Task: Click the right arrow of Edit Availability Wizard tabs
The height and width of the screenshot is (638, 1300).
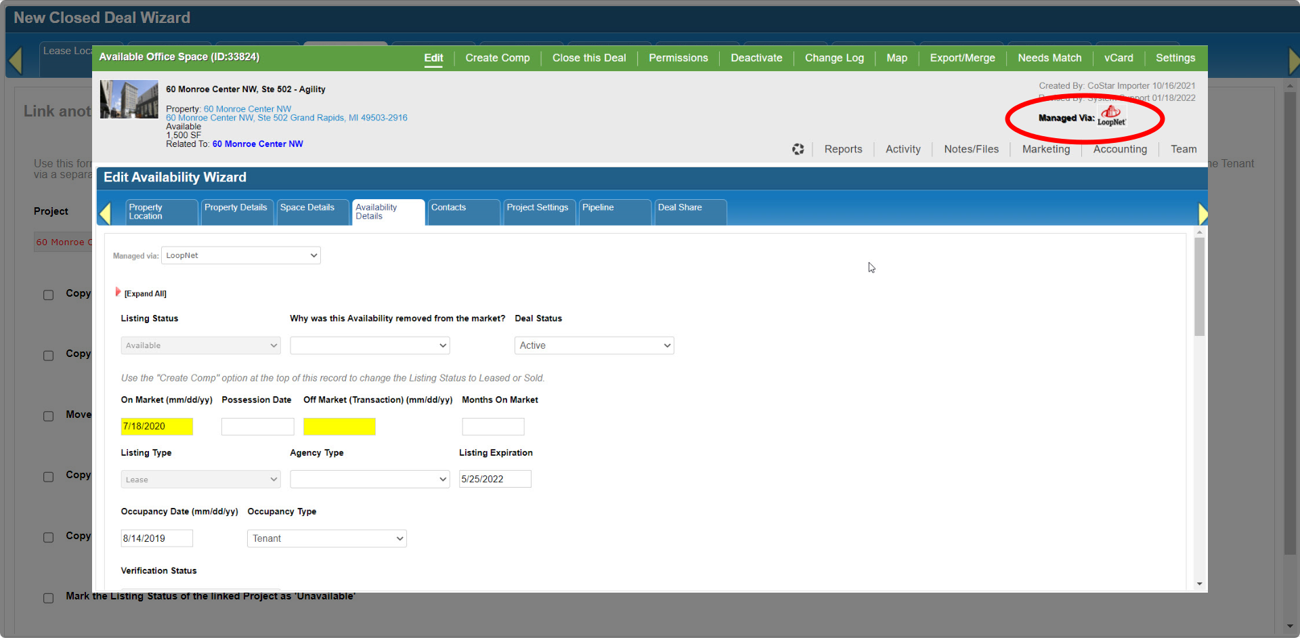Action: [1202, 213]
